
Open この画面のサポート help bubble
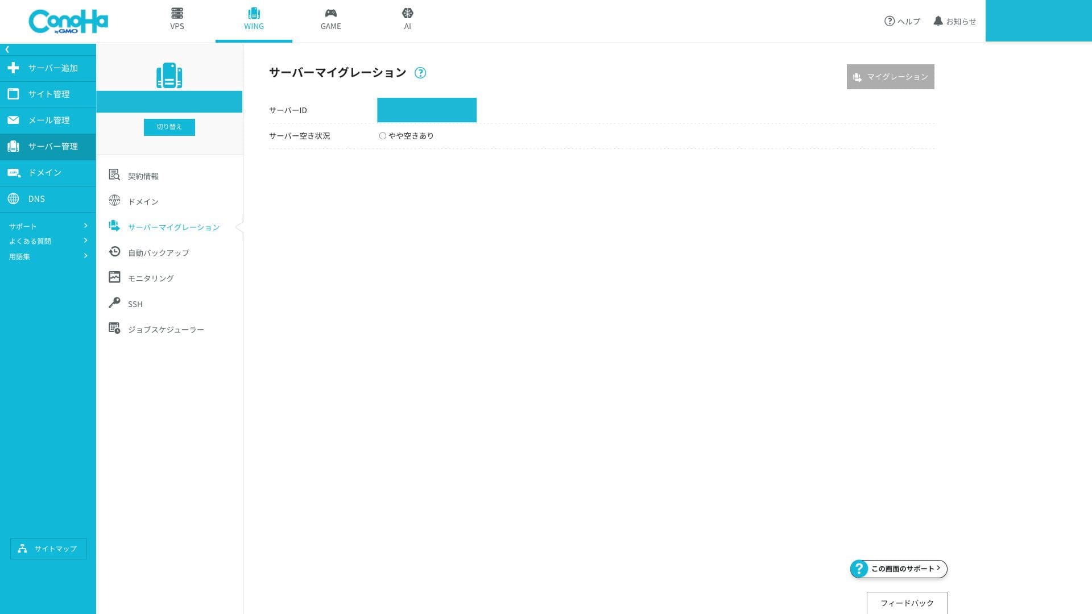click(899, 569)
